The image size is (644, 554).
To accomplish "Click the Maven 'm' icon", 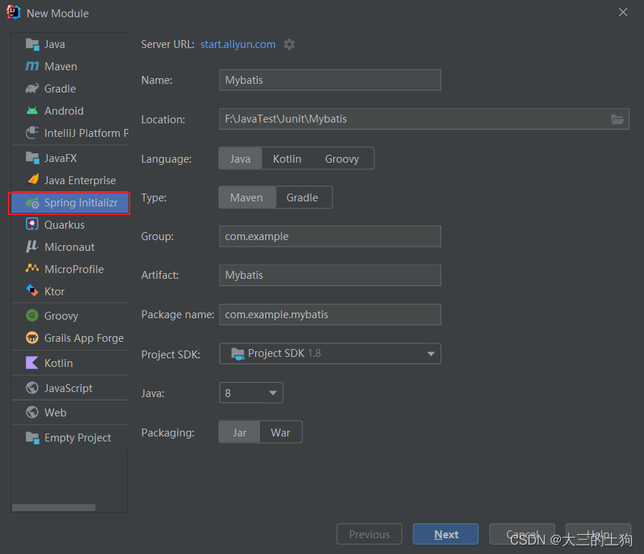I will click(32, 66).
